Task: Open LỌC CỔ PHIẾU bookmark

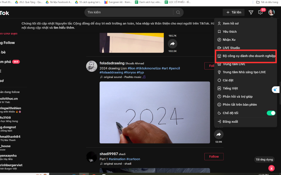Action: [178, 2]
